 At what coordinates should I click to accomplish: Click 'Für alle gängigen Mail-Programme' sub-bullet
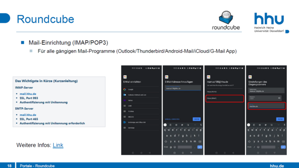click(137, 51)
